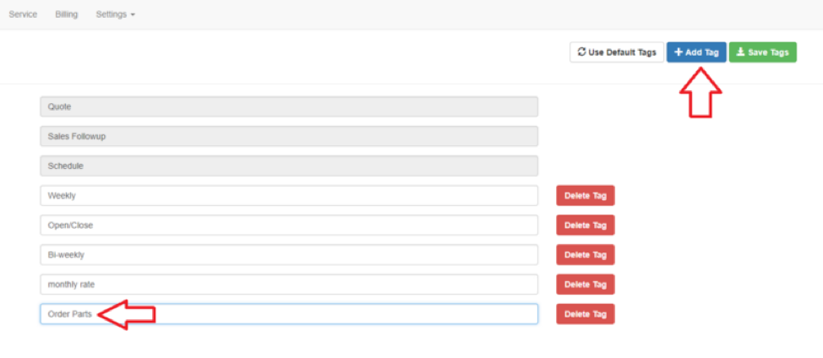This screenshot has height=358, width=823.
Task: Delete the Open/Close tag
Action: point(585,225)
